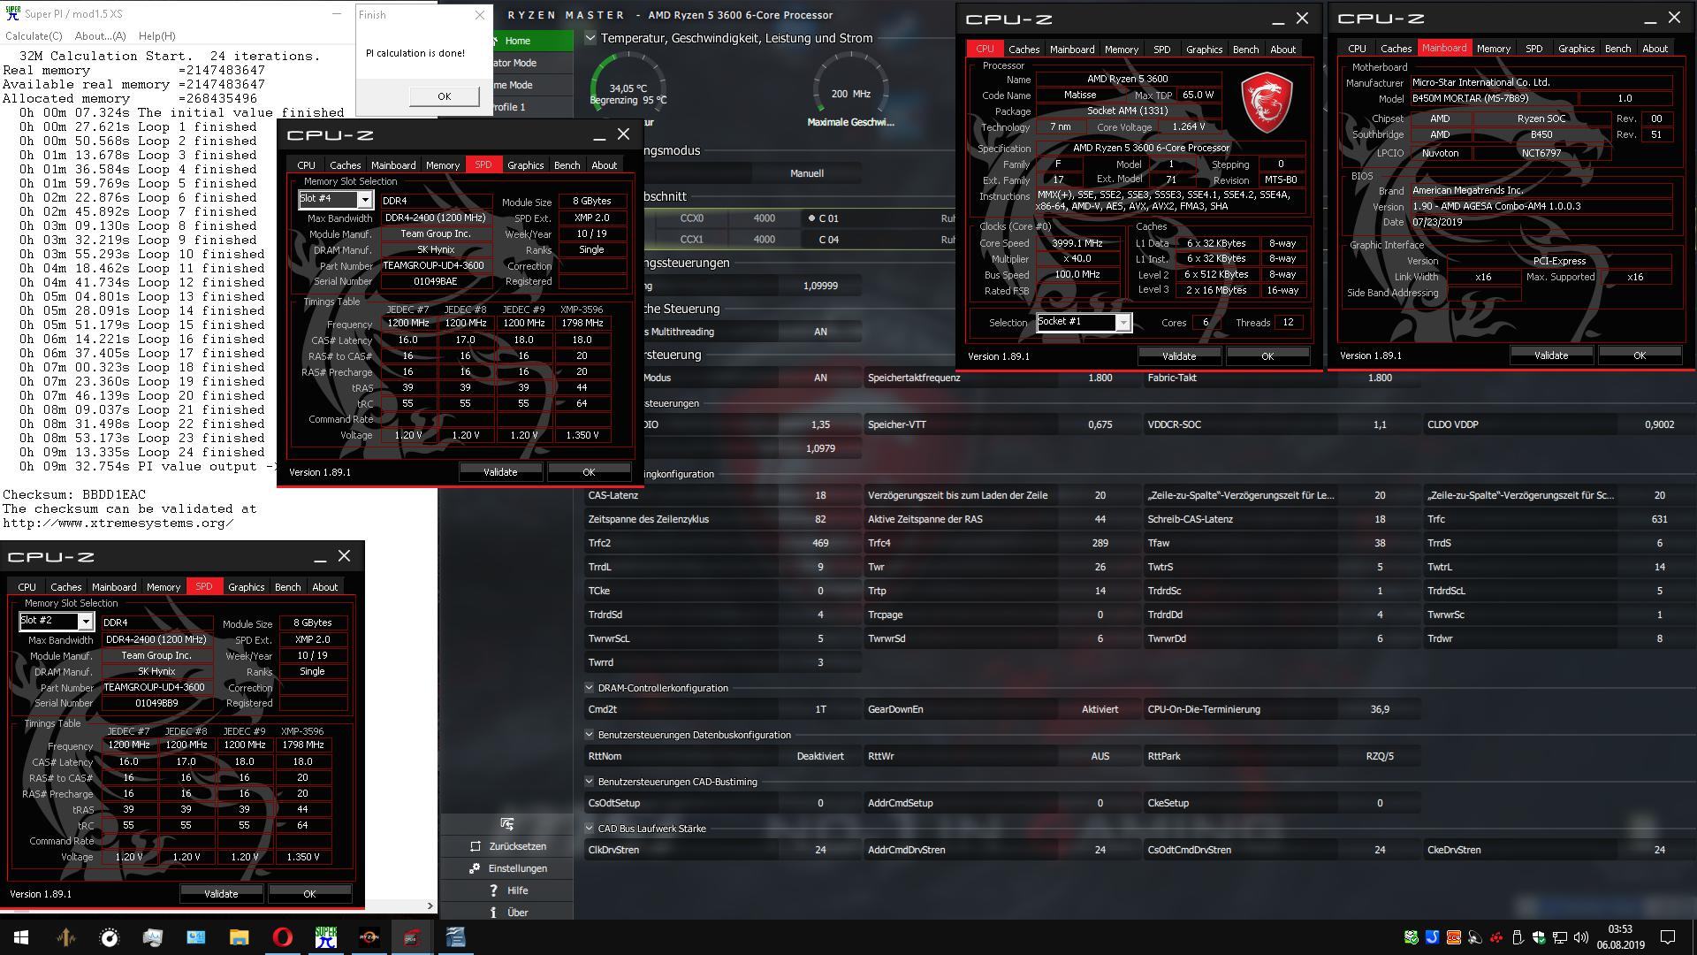
Task: Switch to Caches tab in Mainboard CPU-Z window
Action: pos(1396,49)
